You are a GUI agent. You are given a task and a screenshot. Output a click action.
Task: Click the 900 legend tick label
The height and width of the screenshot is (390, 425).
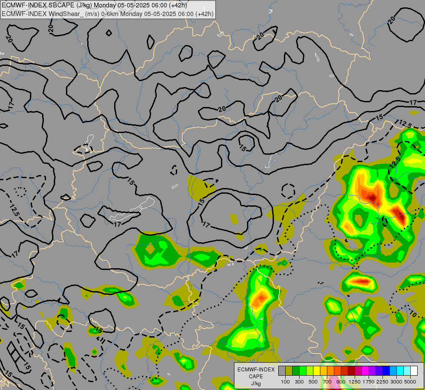(341, 382)
